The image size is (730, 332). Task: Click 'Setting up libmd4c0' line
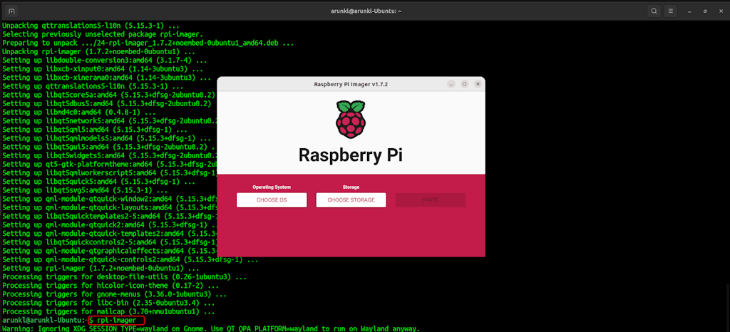pyautogui.click(x=78, y=112)
